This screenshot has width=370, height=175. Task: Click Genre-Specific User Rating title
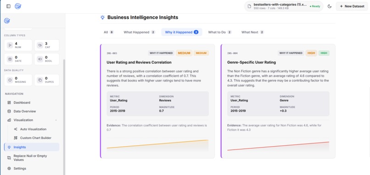[252, 63]
